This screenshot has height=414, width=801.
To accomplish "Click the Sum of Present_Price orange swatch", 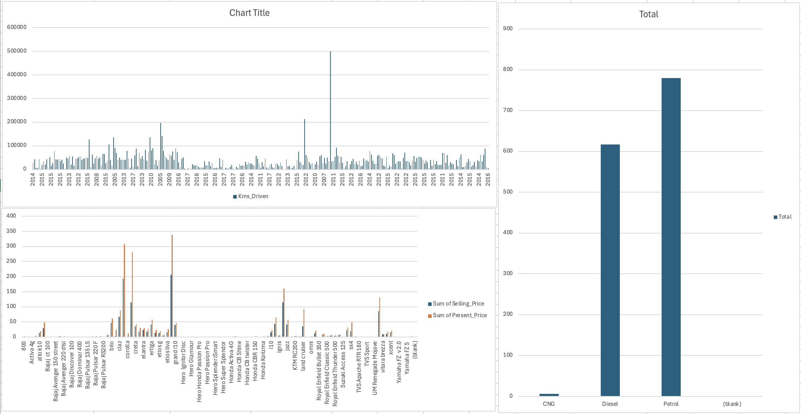I will pyautogui.click(x=430, y=316).
